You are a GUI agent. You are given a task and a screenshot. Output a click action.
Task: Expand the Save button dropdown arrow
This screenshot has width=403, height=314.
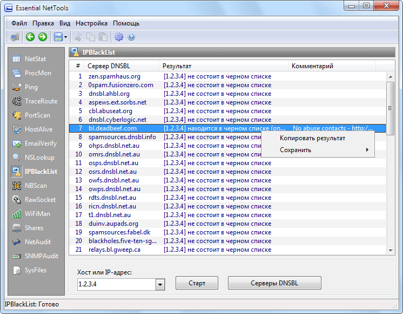[x=65, y=37]
